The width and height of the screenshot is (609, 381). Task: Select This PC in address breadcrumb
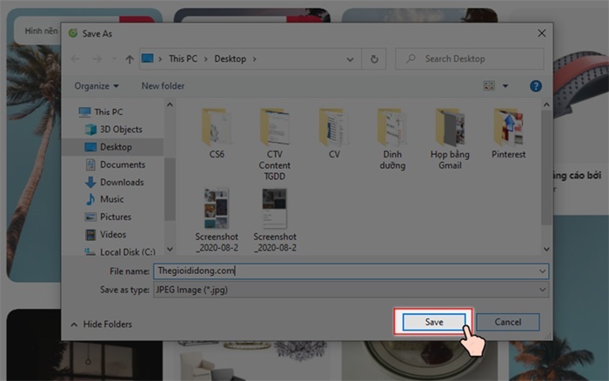pyautogui.click(x=183, y=58)
